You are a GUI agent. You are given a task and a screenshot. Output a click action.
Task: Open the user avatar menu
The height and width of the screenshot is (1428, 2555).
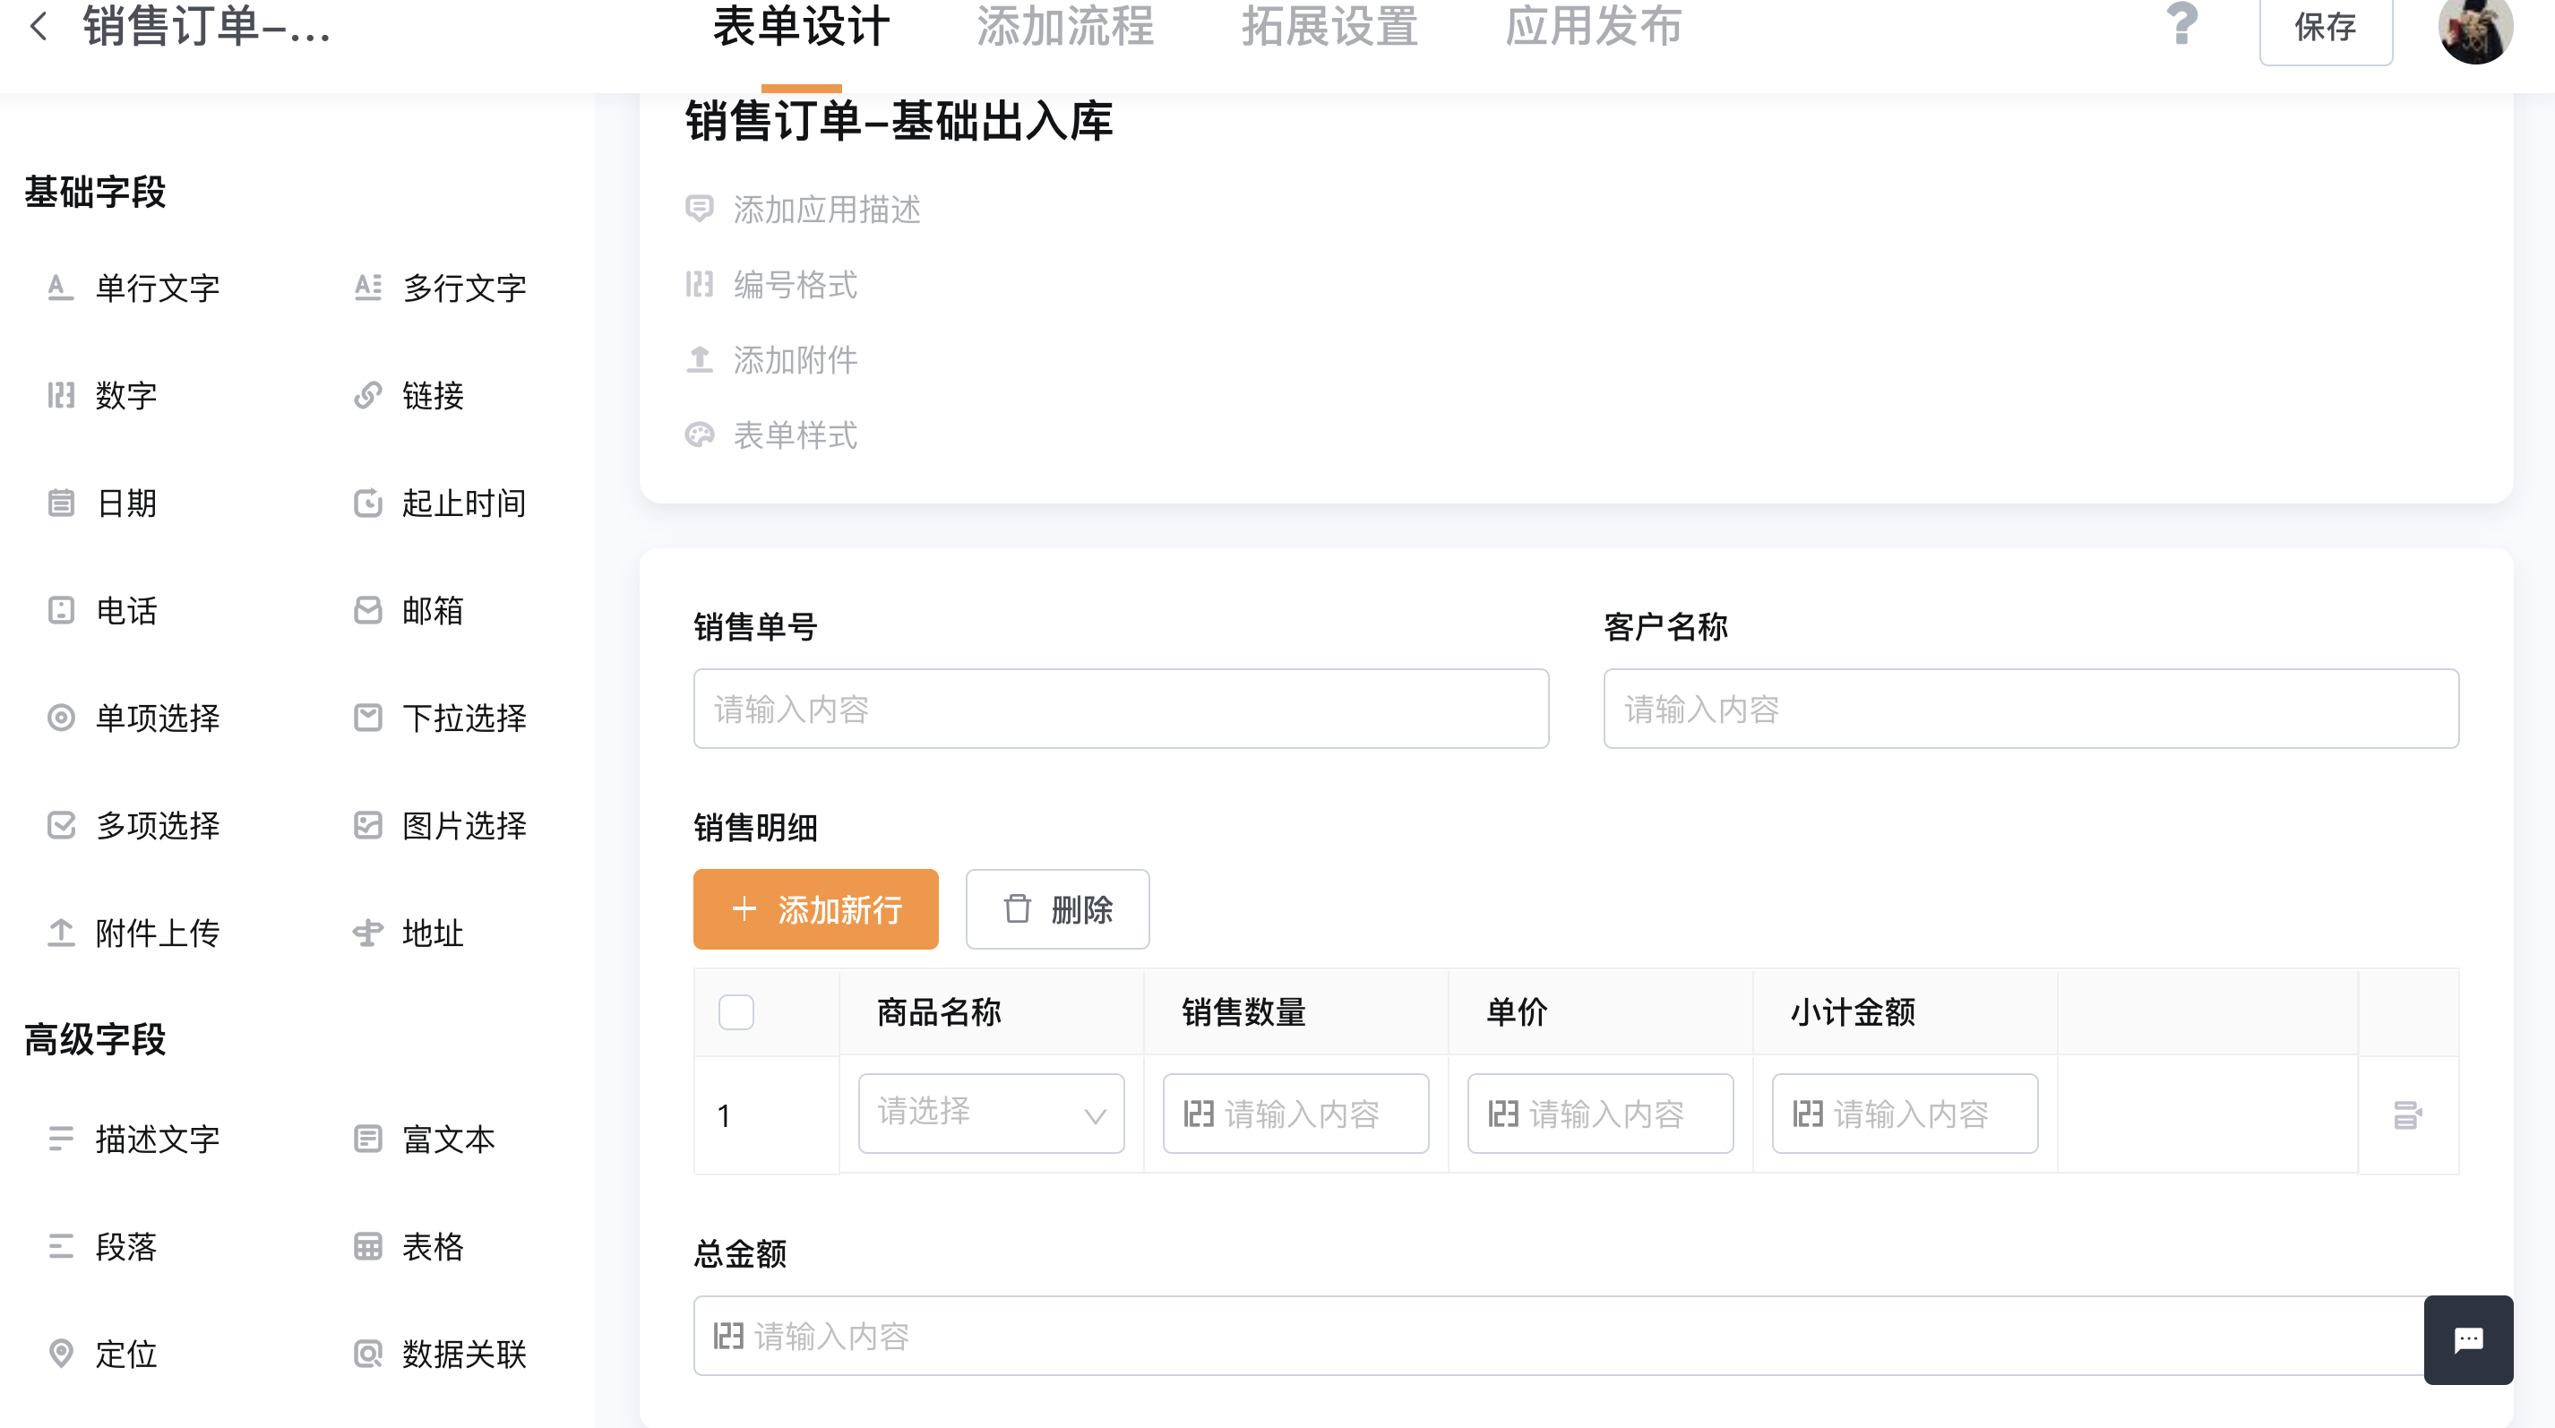[x=2474, y=27]
